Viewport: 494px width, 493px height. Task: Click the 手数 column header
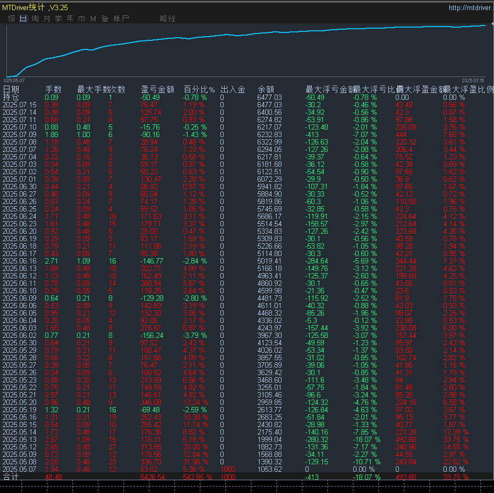tap(54, 89)
